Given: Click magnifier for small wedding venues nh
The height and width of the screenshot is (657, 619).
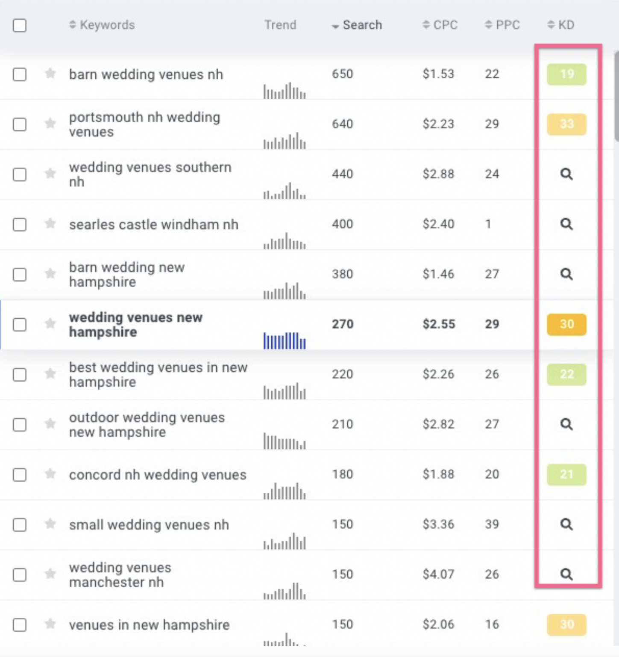Looking at the screenshot, I should [566, 524].
